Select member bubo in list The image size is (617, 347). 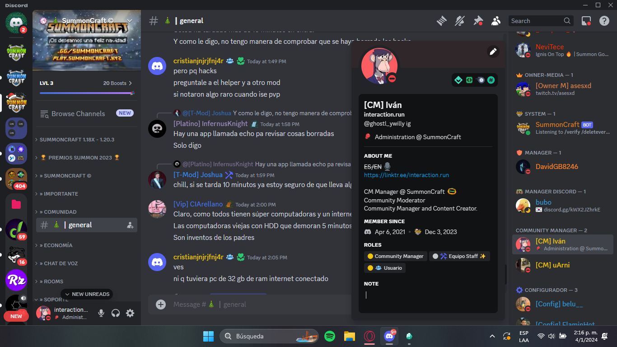click(563, 206)
